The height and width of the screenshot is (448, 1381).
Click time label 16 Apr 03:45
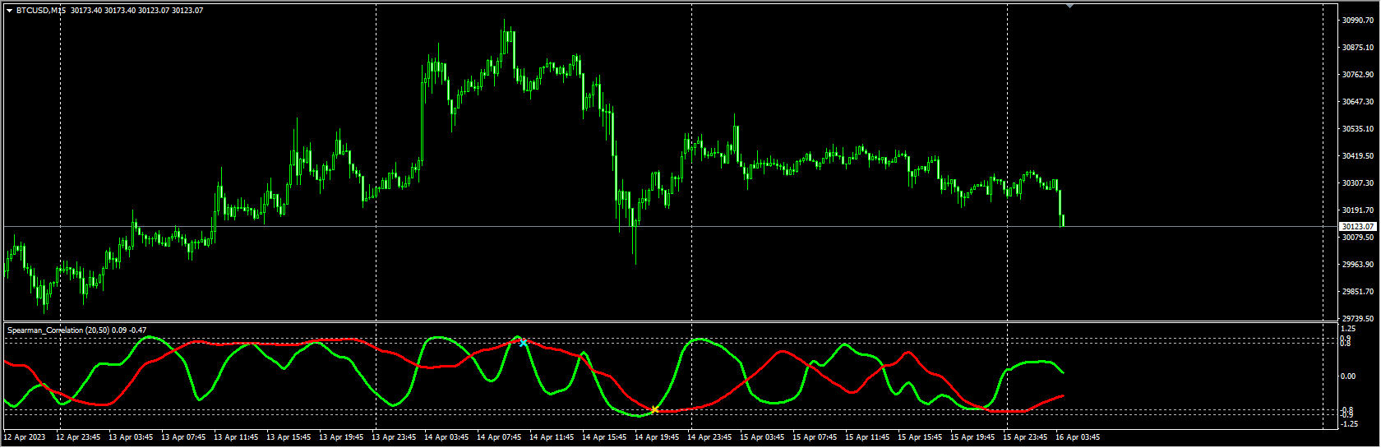(1078, 436)
